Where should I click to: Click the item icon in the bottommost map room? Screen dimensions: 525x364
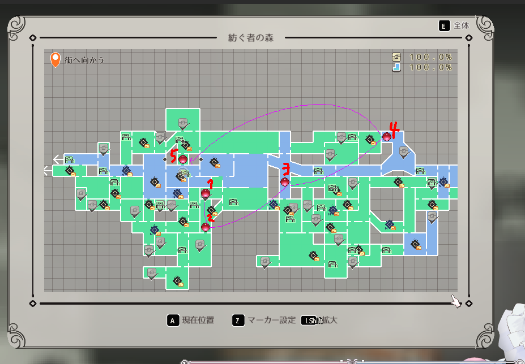click(178, 281)
